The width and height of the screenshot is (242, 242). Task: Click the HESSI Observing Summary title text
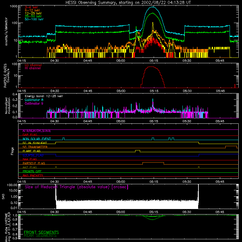tap(128, 3)
